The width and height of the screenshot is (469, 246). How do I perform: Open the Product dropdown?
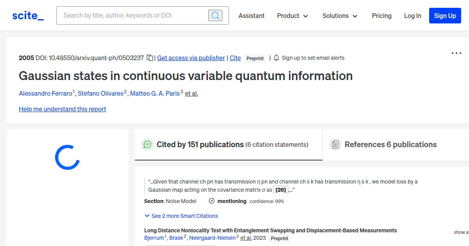coord(292,16)
